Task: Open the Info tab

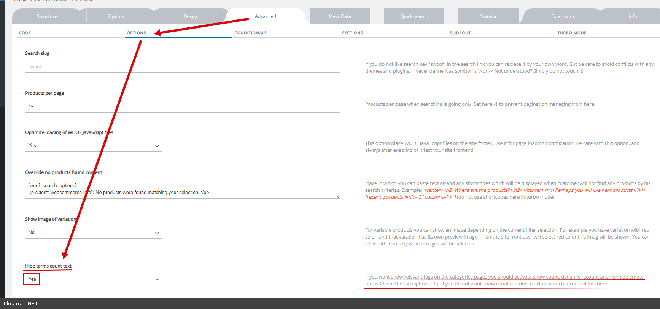Action: click(632, 16)
